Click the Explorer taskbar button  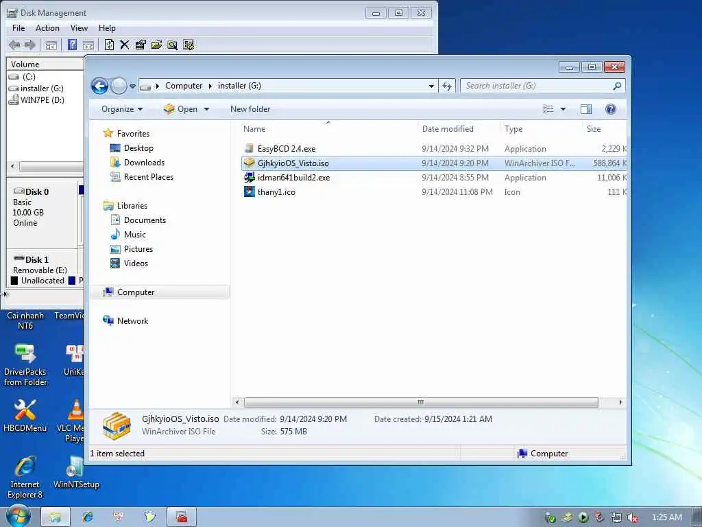pyautogui.click(x=56, y=517)
